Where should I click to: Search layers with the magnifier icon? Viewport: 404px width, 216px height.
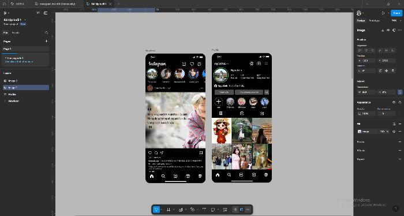pos(46,33)
